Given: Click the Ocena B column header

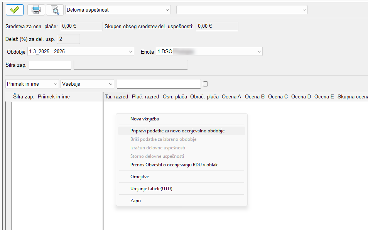Looking at the screenshot, I should [255, 97].
